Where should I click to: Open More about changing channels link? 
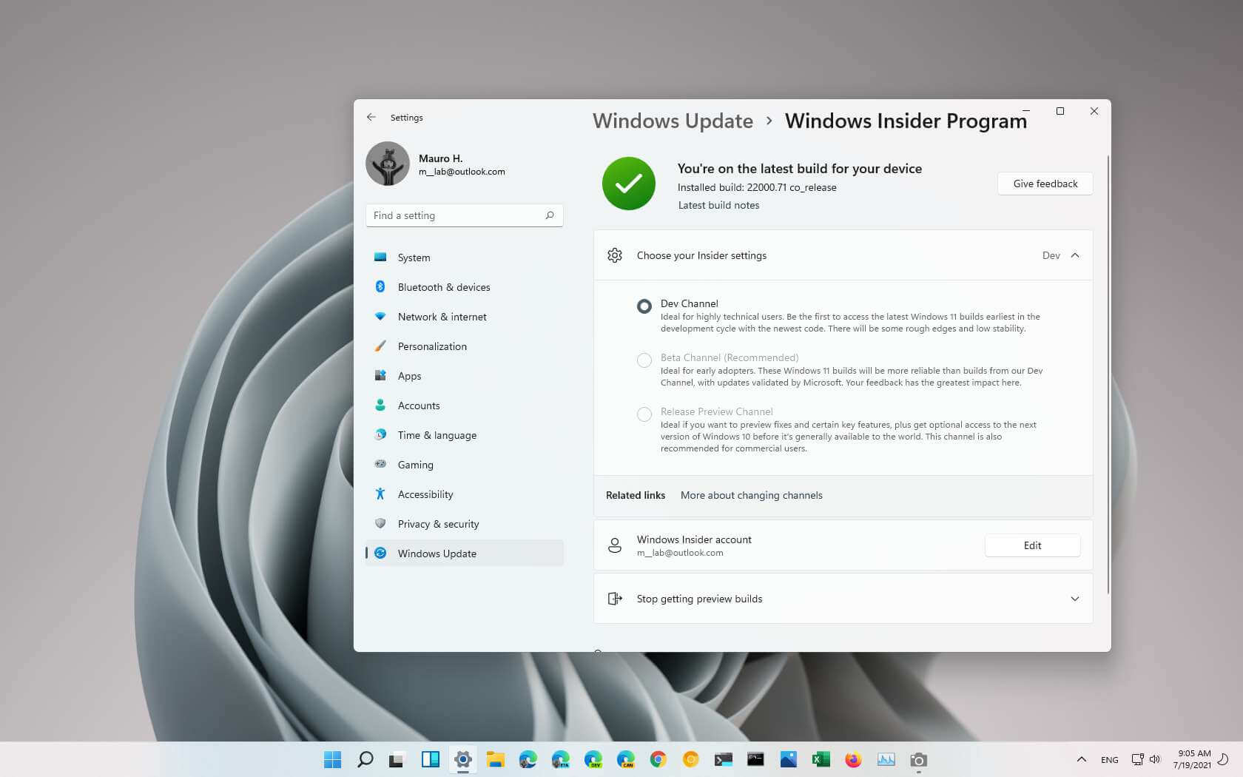click(x=751, y=495)
